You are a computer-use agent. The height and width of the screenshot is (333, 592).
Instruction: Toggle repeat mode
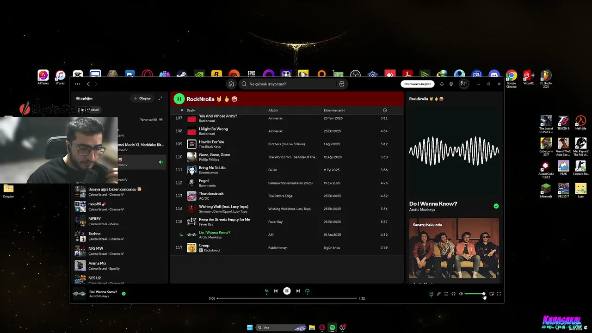coord(307,291)
